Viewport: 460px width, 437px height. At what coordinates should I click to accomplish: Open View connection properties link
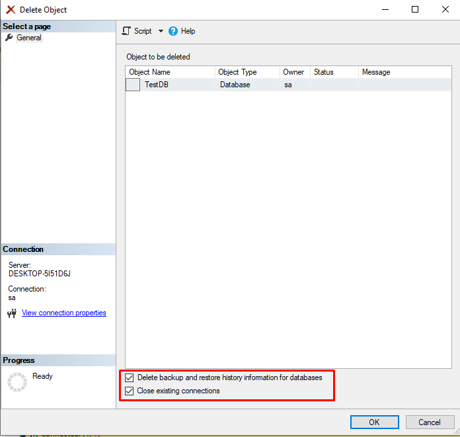coord(64,313)
